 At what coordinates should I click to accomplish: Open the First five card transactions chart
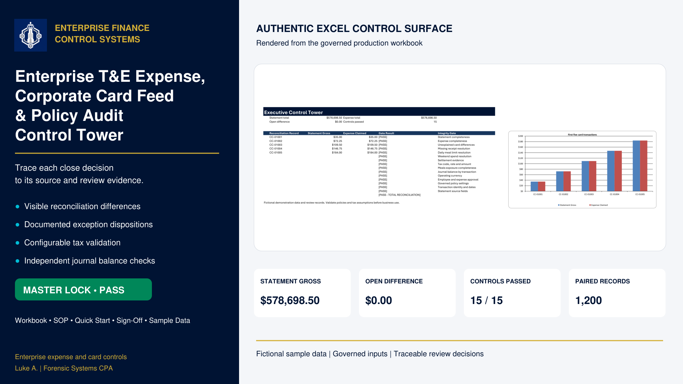click(582, 170)
